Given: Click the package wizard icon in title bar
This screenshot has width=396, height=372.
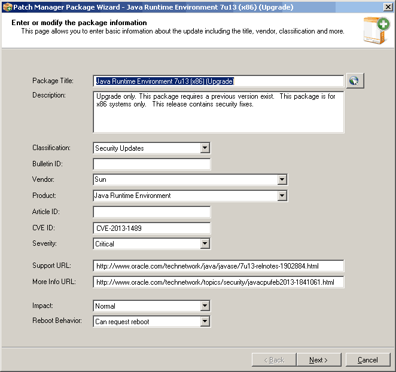Looking at the screenshot, I should pyautogui.click(x=7, y=7).
